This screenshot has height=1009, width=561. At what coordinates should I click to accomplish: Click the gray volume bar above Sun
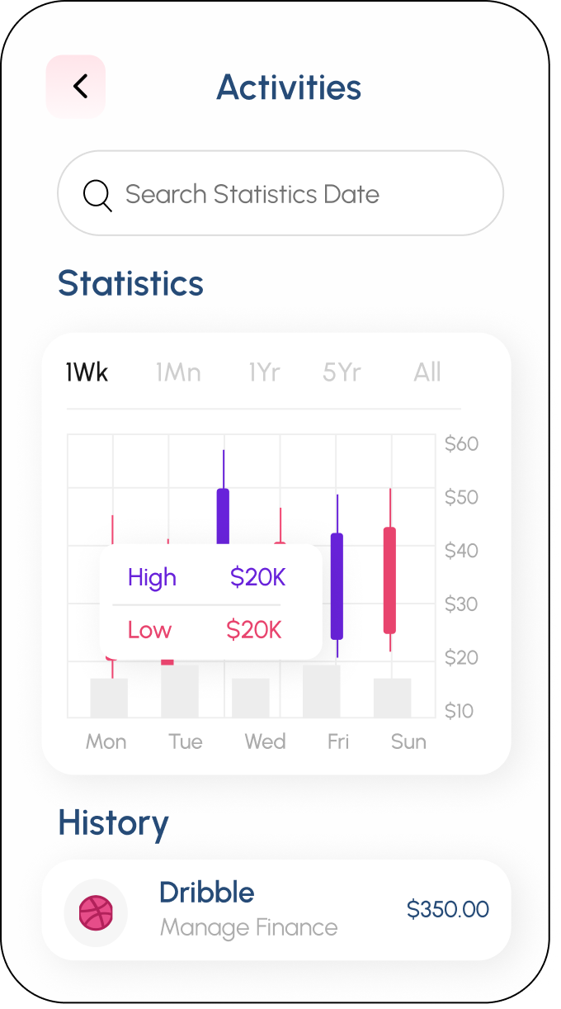[392, 698]
